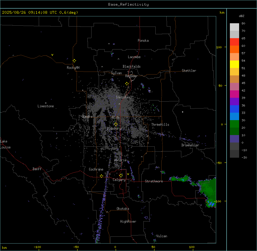Click the Sundre label
This screenshot has height=251, width=257.
tap(87, 117)
